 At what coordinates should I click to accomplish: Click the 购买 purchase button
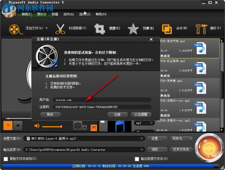(50, 115)
